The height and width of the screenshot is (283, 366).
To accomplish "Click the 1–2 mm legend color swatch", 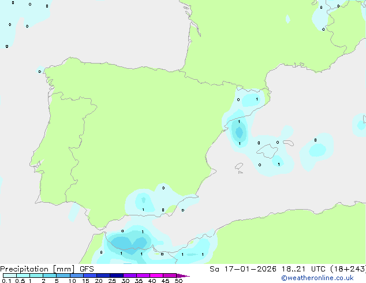I will point(36,275).
